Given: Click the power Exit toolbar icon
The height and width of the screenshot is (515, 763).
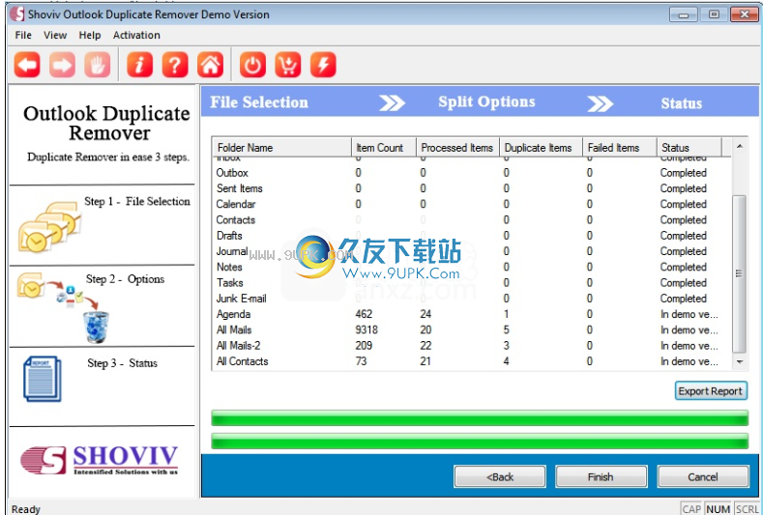Looking at the screenshot, I should point(252,65).
